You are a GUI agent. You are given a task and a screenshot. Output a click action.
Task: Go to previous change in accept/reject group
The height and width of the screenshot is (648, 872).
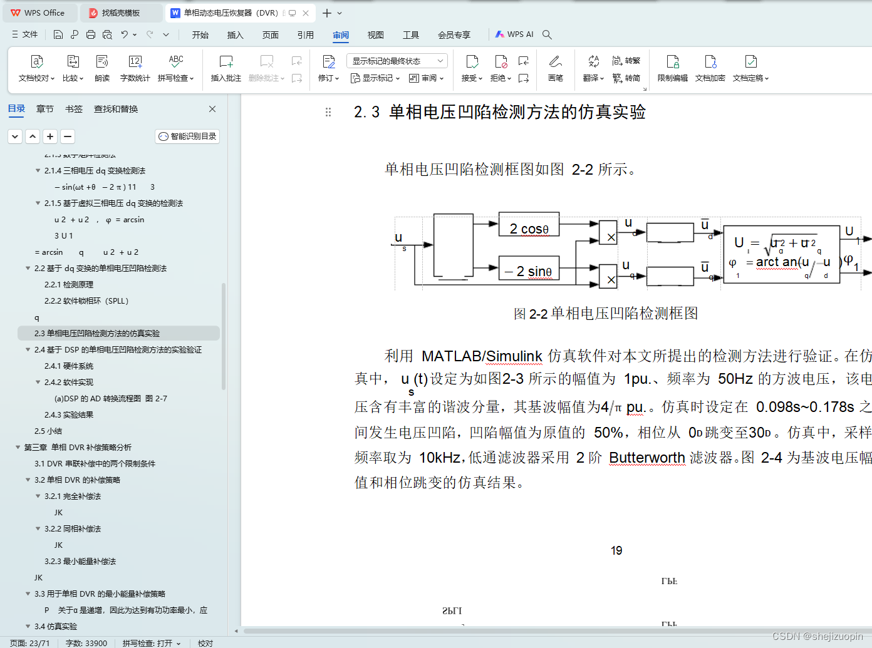coord(524,61)
